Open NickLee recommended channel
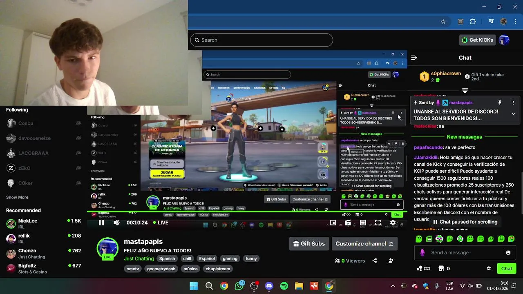523x294 pixels. tap(43, 223)
